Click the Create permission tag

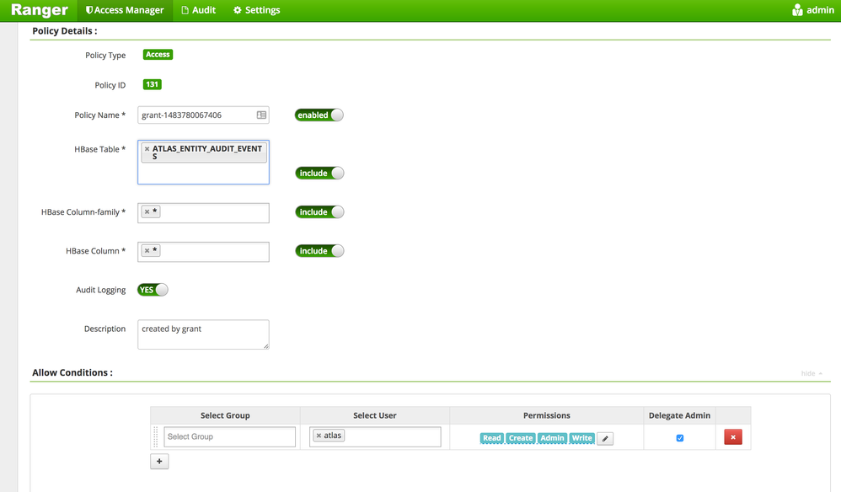[x=521, y=438]
